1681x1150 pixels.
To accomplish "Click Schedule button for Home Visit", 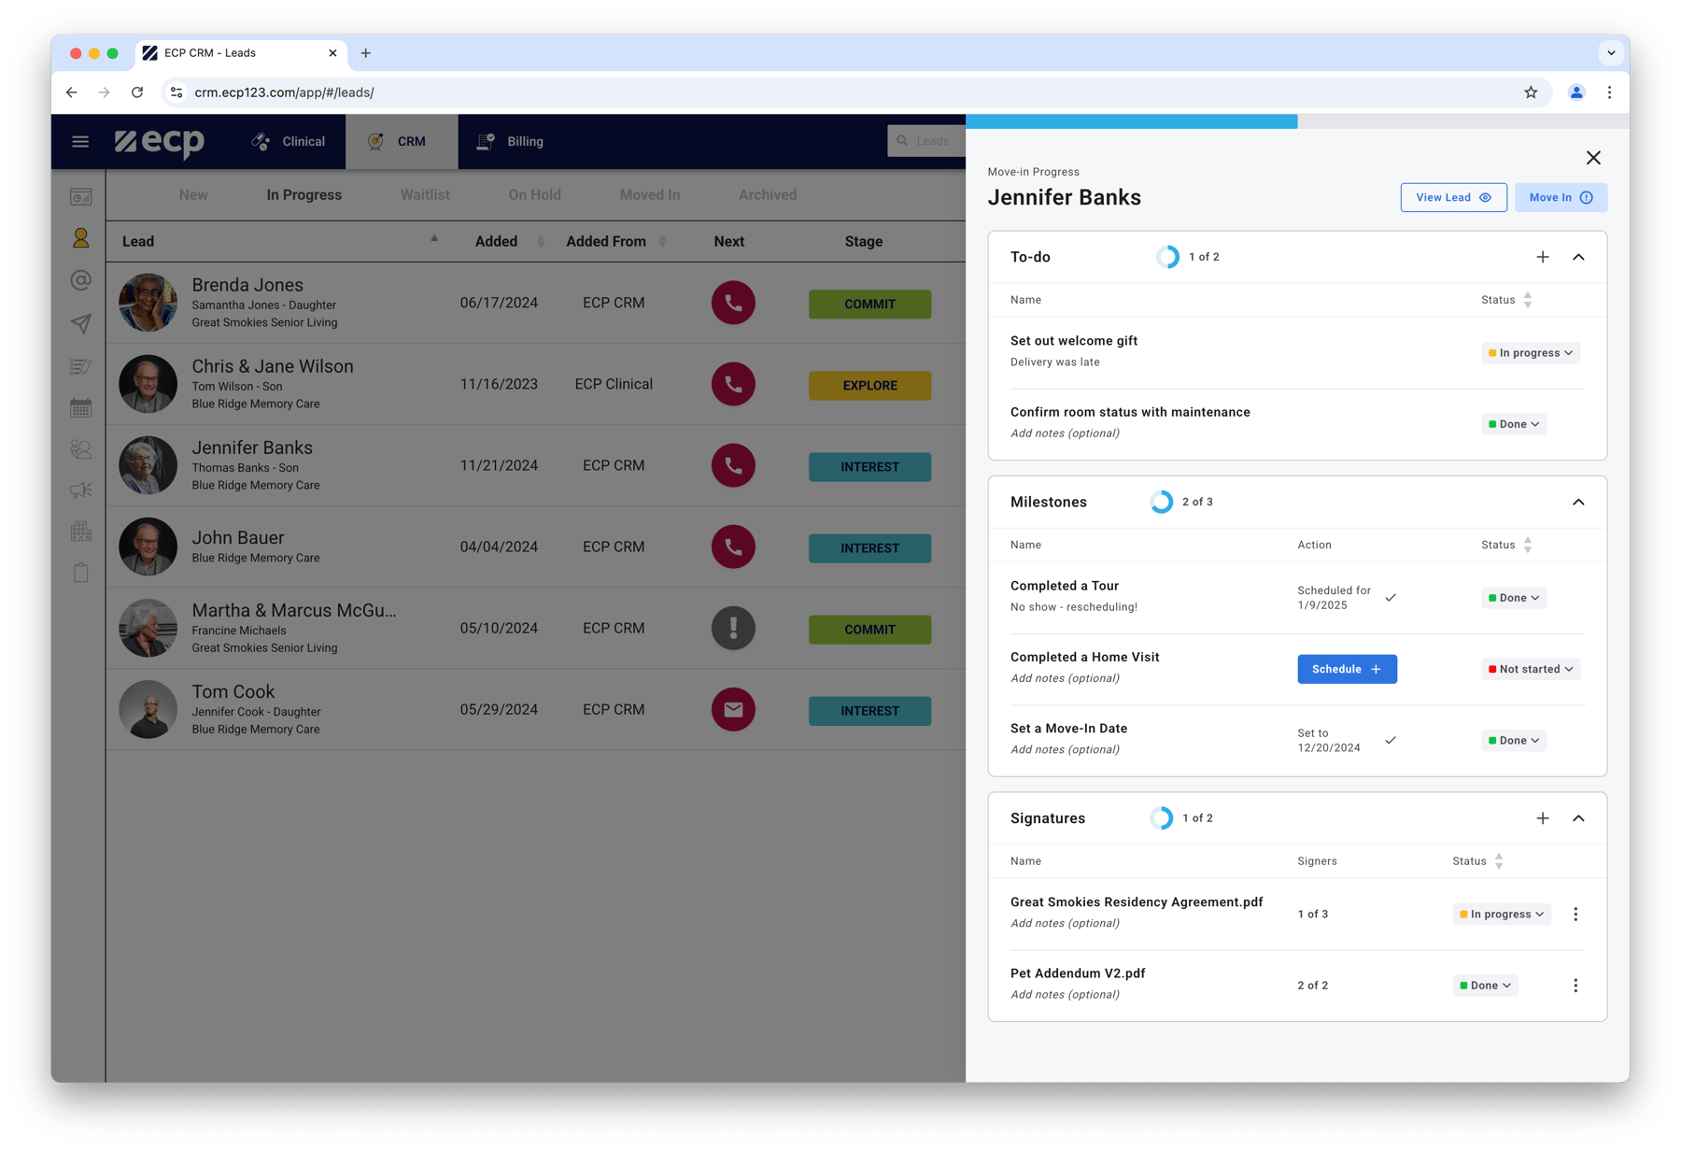I will (x=1347, y=669).
